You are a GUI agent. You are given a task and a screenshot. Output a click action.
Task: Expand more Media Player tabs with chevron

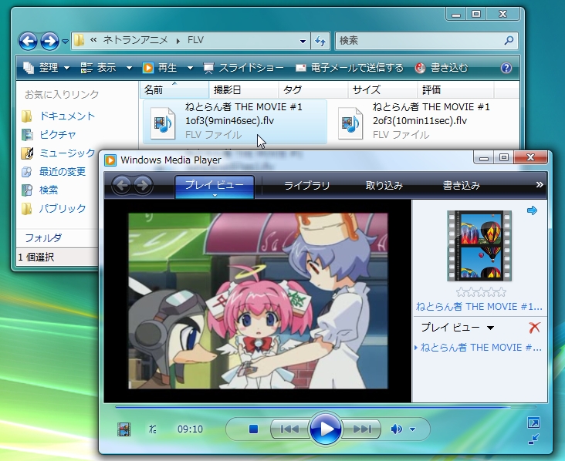click(539, 185)
